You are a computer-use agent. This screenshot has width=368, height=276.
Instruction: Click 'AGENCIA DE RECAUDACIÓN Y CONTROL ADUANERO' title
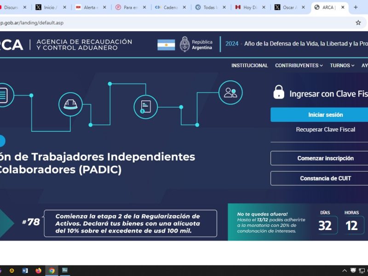[x=84, y=45]
